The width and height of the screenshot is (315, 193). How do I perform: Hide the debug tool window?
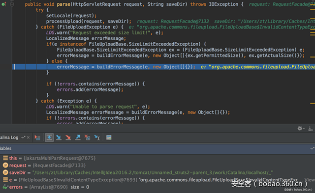tap(311, 128)
